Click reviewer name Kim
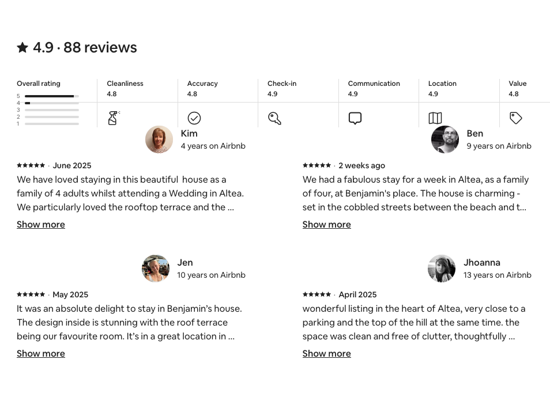 click(x=189, y=133)
